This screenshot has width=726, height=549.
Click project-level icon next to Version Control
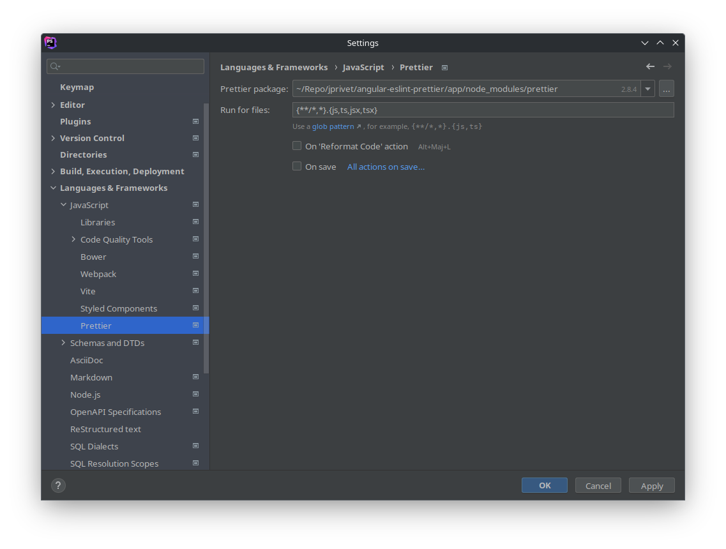195,138
